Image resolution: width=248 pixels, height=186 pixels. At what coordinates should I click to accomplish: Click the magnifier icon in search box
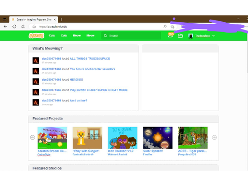tap(105, 36)
